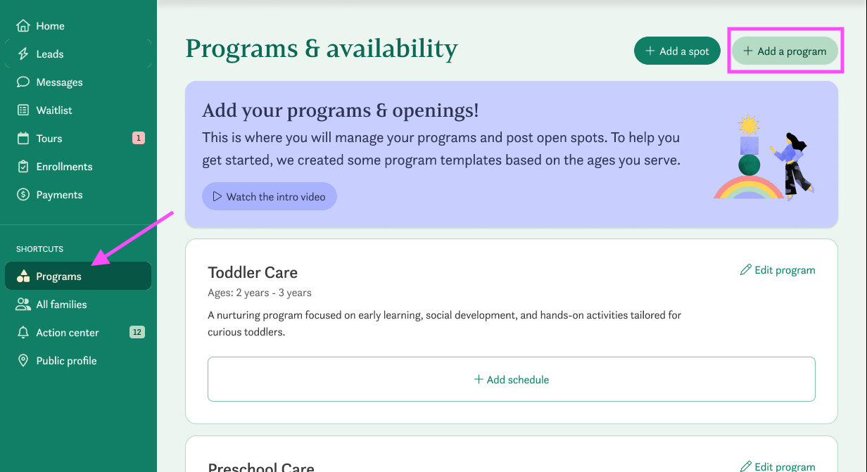
Task: Select All families in the sidebar
Action: [x=62, y=305]
